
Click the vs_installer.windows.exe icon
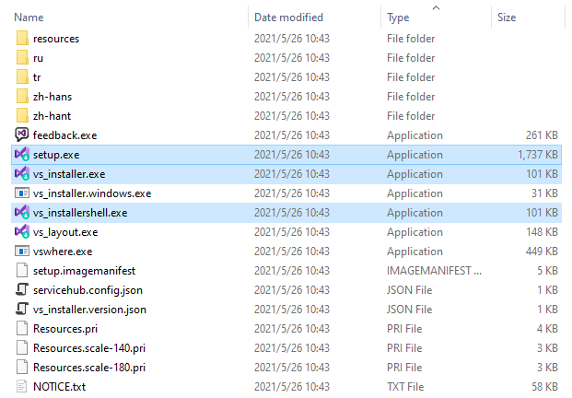point(22,193)
